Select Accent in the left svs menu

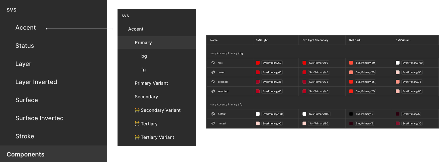pyautogui.click(x=26, y=27)
